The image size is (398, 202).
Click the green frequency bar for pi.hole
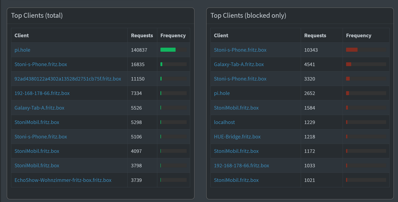pos(168,50)
